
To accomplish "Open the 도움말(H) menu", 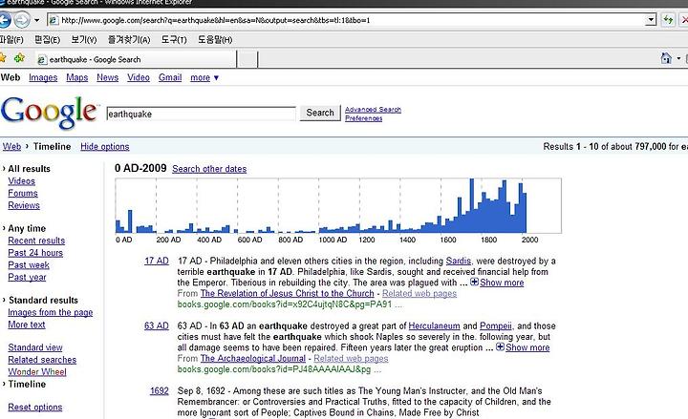I will [215, 40].
